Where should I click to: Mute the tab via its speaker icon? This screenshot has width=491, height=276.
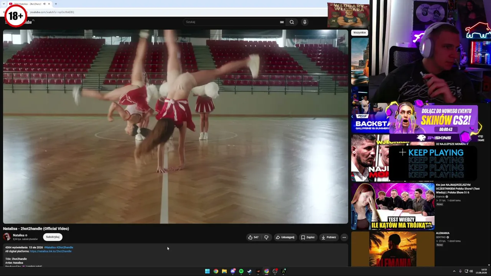pos(44,4)
